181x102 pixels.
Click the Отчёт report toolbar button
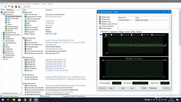click(x=27, y=7)
